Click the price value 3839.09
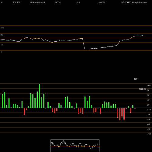Image resolution: width=152 pixels, height=152 pixels. click(x=142, y=89)
